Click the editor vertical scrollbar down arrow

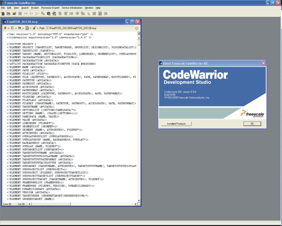point(139,201)
